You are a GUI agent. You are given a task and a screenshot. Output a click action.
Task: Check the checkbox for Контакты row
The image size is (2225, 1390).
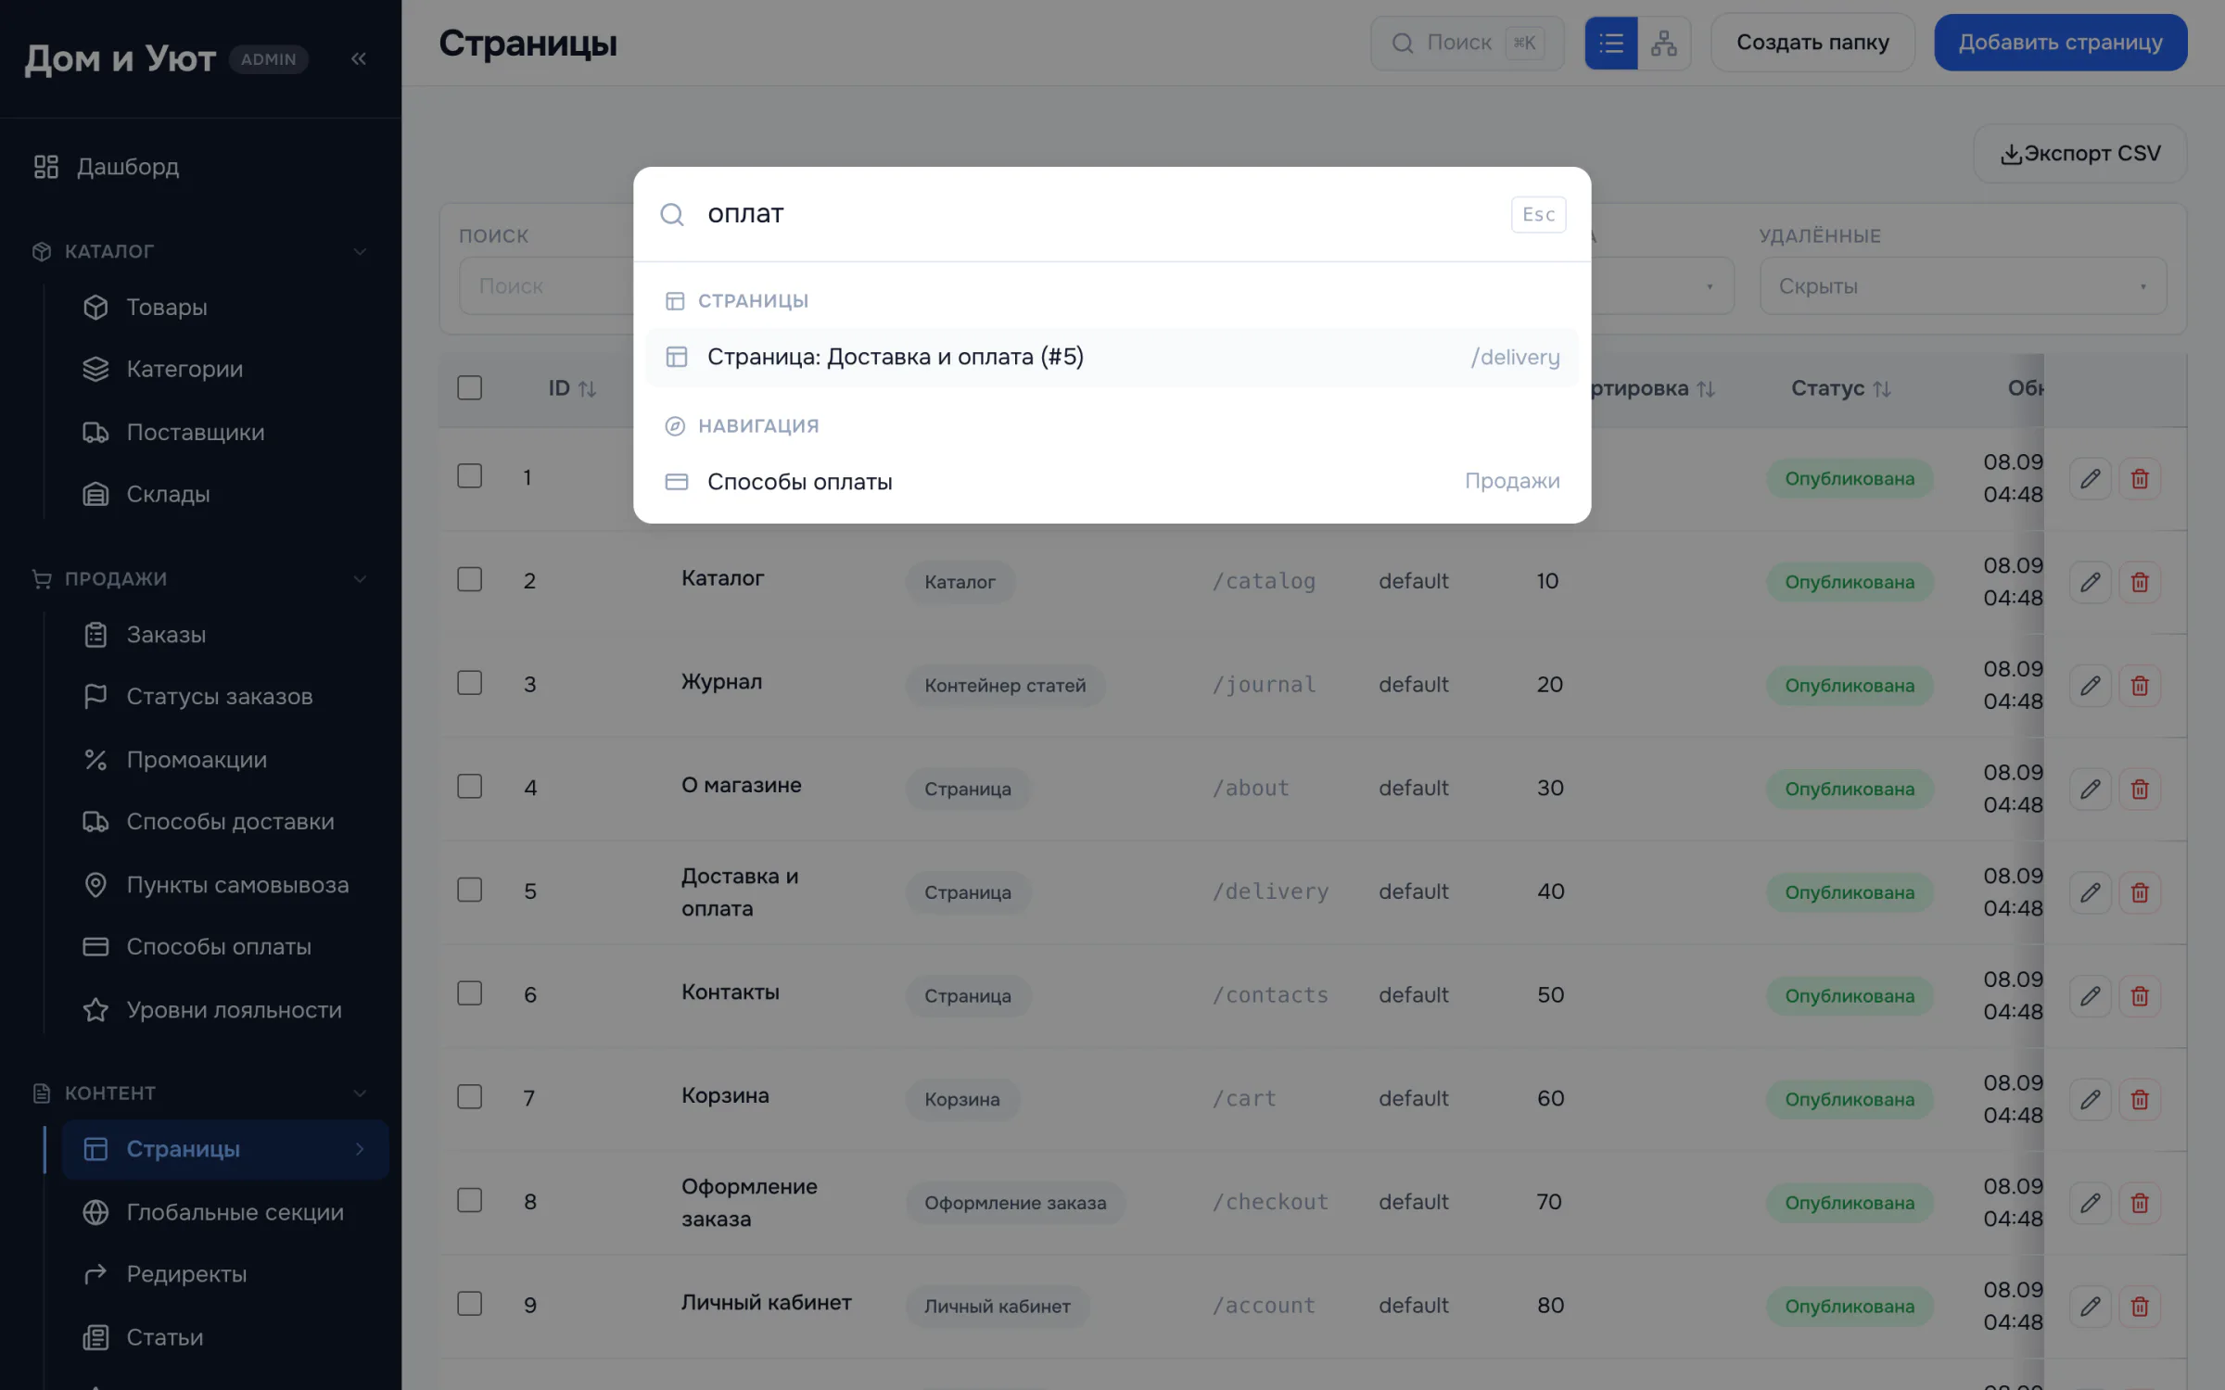[470, 993]
